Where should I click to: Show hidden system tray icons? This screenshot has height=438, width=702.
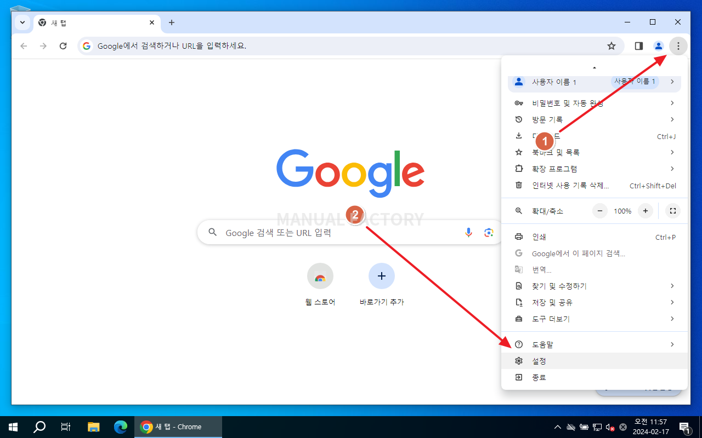pos(558,427)
